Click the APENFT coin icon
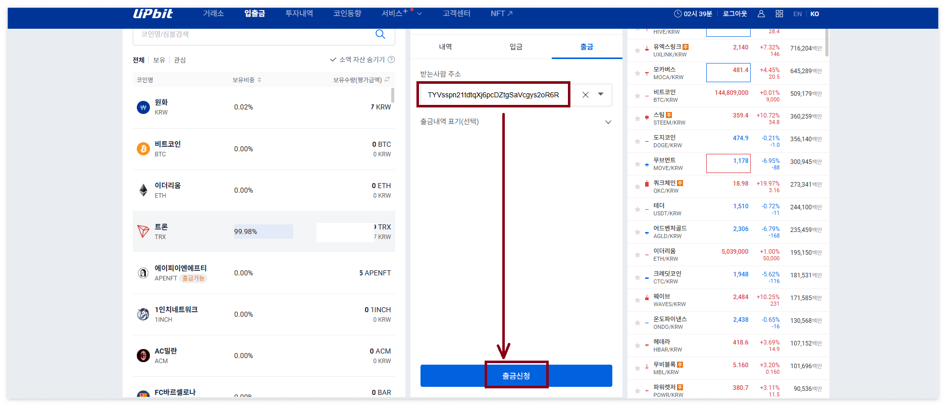This screenshot has height=406, width=946. (143, 273)
